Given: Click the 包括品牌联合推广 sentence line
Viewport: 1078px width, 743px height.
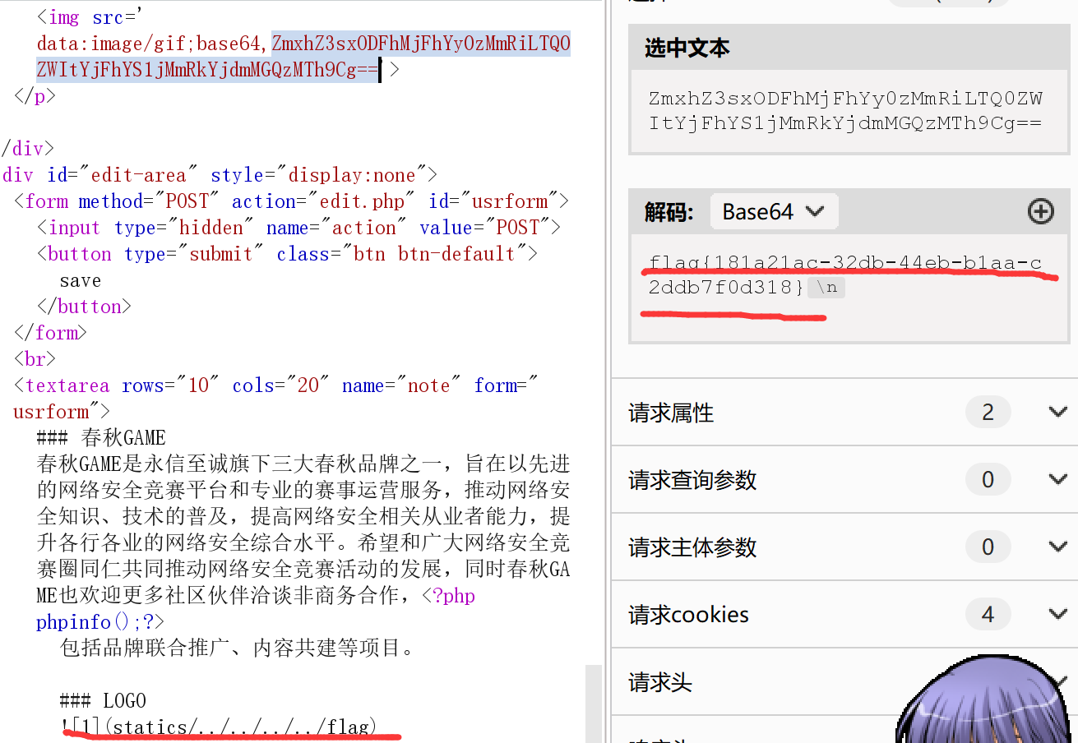Looking at the screenshot, I should (x=237, y=648).
